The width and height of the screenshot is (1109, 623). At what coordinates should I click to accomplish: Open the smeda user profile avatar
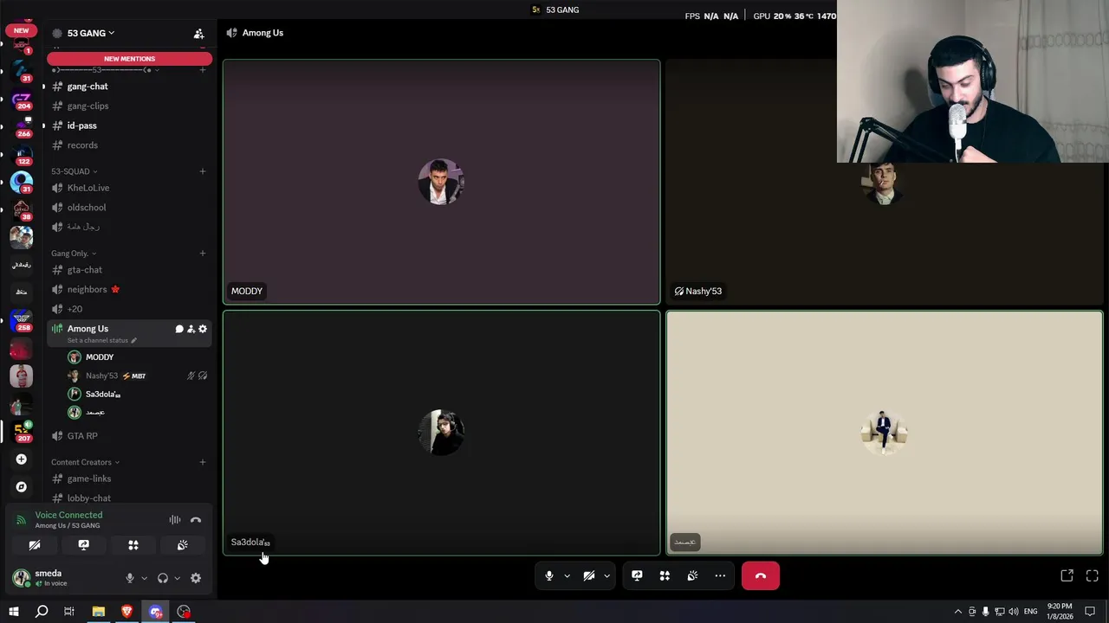22,578
